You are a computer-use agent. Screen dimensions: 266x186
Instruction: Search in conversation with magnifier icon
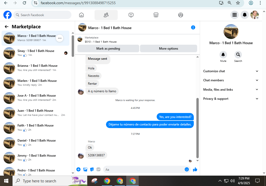pyautogui.click(x=238, y=55)
